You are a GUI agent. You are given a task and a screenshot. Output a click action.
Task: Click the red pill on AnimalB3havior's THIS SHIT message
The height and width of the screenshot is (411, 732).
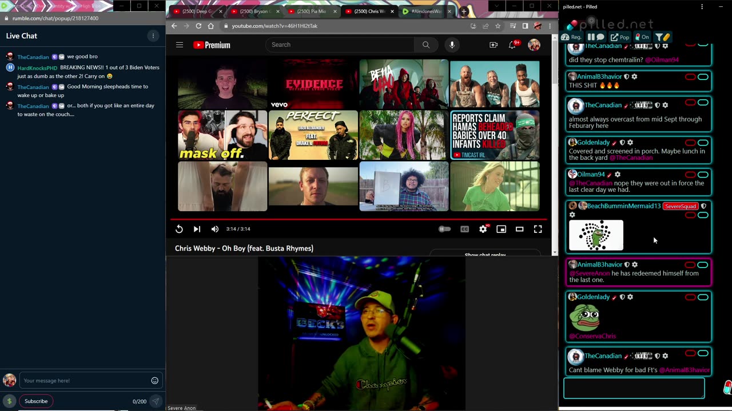[690, 77]
